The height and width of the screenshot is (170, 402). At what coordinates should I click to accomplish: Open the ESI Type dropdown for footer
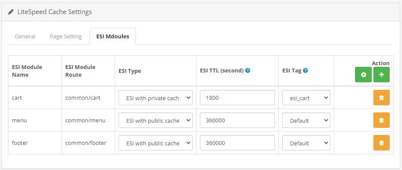coord(156,143)
